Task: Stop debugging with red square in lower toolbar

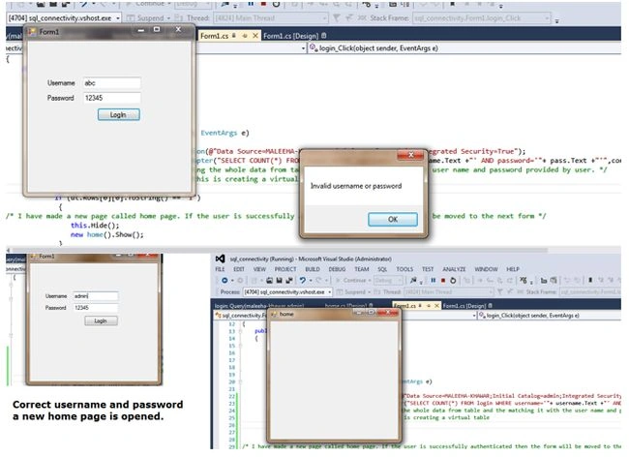Action: point(443,281)
